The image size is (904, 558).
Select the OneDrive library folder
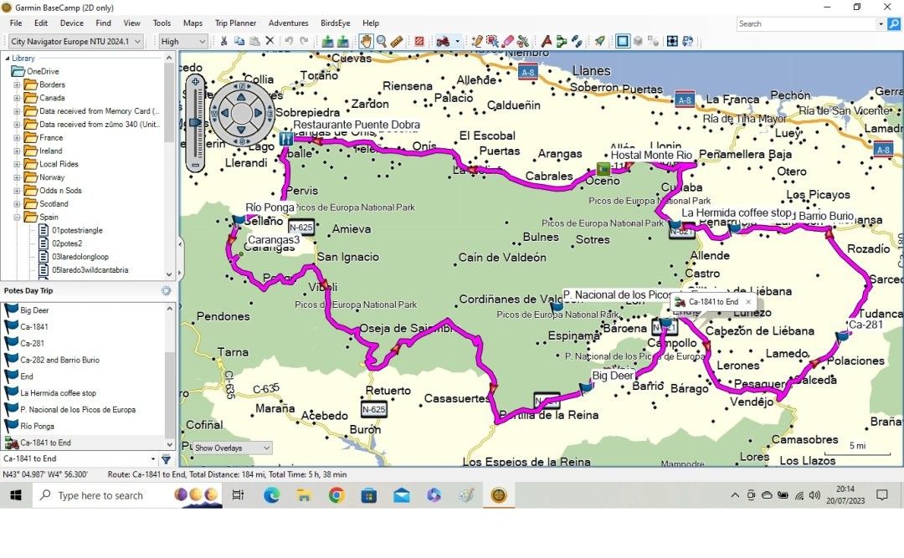point(36,71)
